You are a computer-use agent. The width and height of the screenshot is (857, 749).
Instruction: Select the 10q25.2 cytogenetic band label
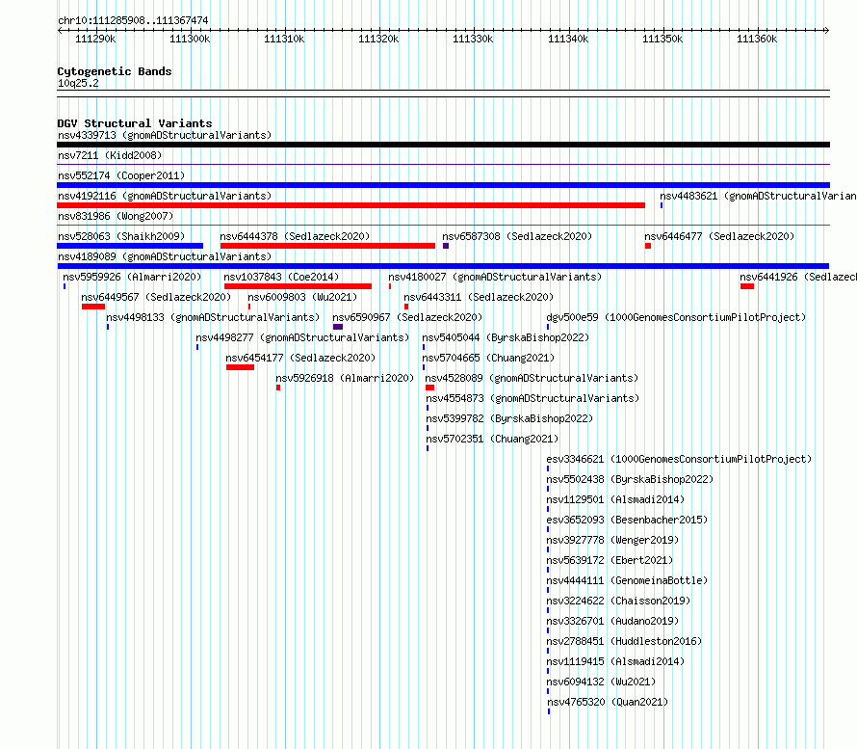click(x=78, y=83)
